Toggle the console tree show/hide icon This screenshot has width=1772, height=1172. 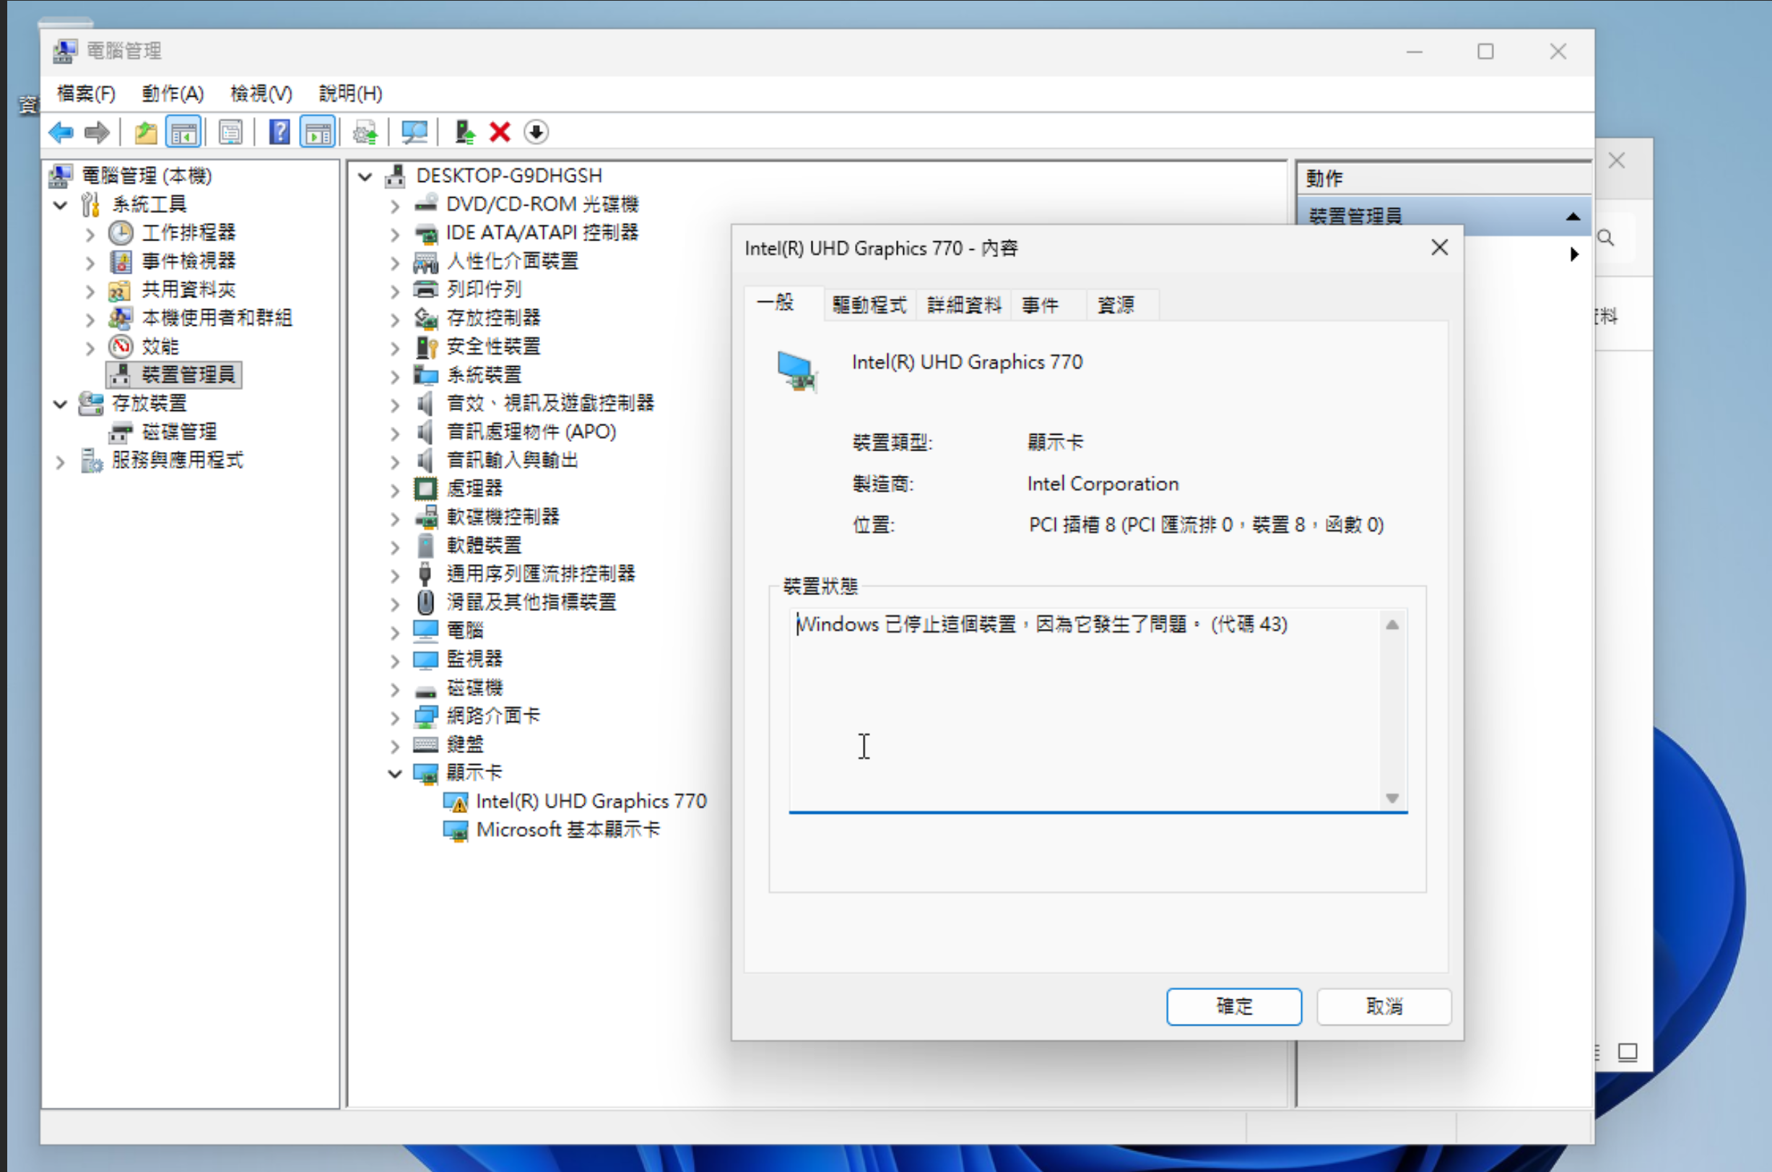[x=184, y=131]
